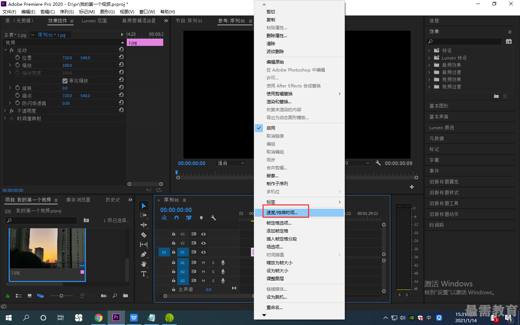Click the timeline wrench settings icon
This screenshot has height=325, width=520.
point(213,218)
